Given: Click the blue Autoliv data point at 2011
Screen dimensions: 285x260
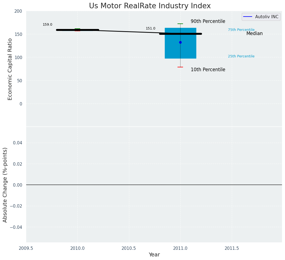Looking at the screenshot, I should [180, 42].
